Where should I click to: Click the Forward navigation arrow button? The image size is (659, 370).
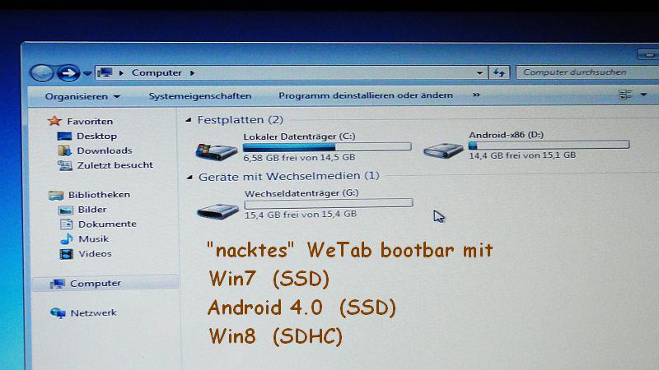68,73
